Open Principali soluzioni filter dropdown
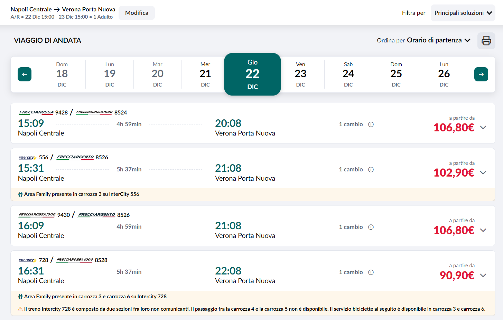 coord(463,13)
